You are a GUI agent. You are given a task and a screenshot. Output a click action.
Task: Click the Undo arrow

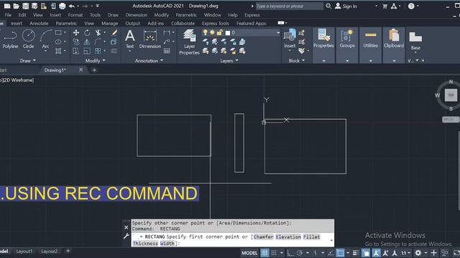[72, 6]
